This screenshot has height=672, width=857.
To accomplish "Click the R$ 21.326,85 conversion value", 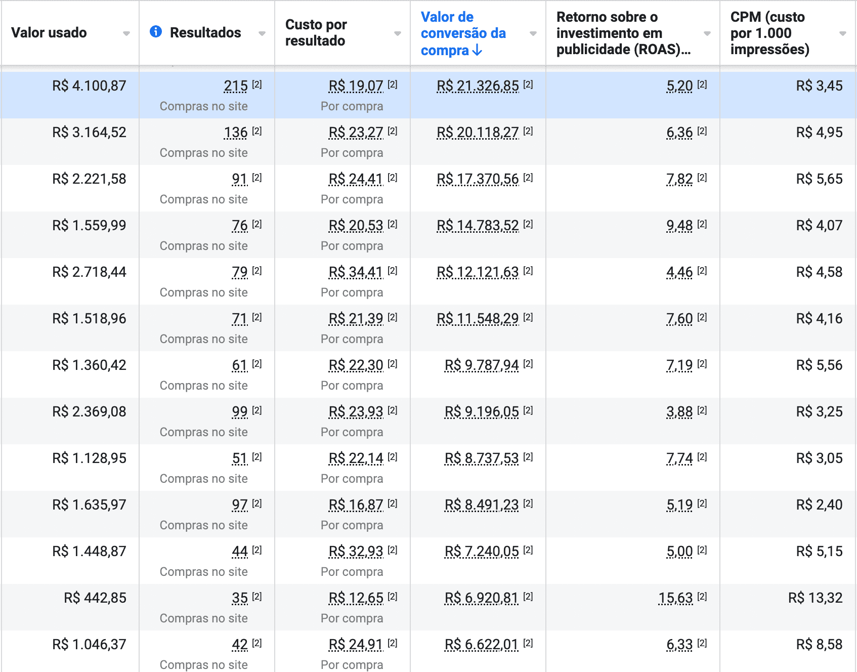I will coord(478,86).
